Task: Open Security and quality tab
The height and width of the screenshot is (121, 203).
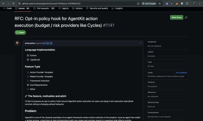Action: point(97,8)
